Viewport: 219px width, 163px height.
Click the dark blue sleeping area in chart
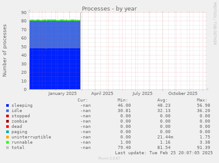tap(55, 69)
